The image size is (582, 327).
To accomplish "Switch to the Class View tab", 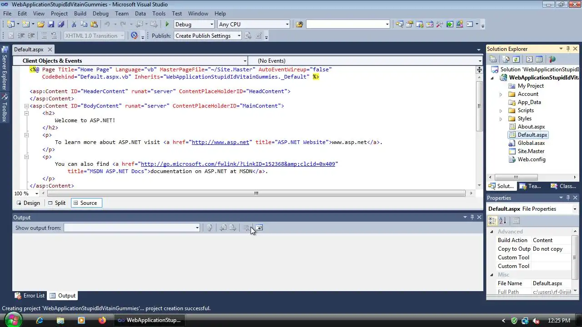I will coord(564,186).
